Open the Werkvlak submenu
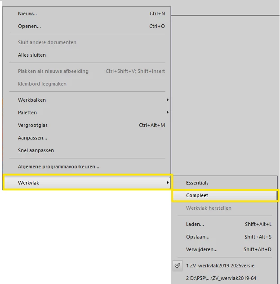Screen dimensions: 280x284 tap(87, 183)
